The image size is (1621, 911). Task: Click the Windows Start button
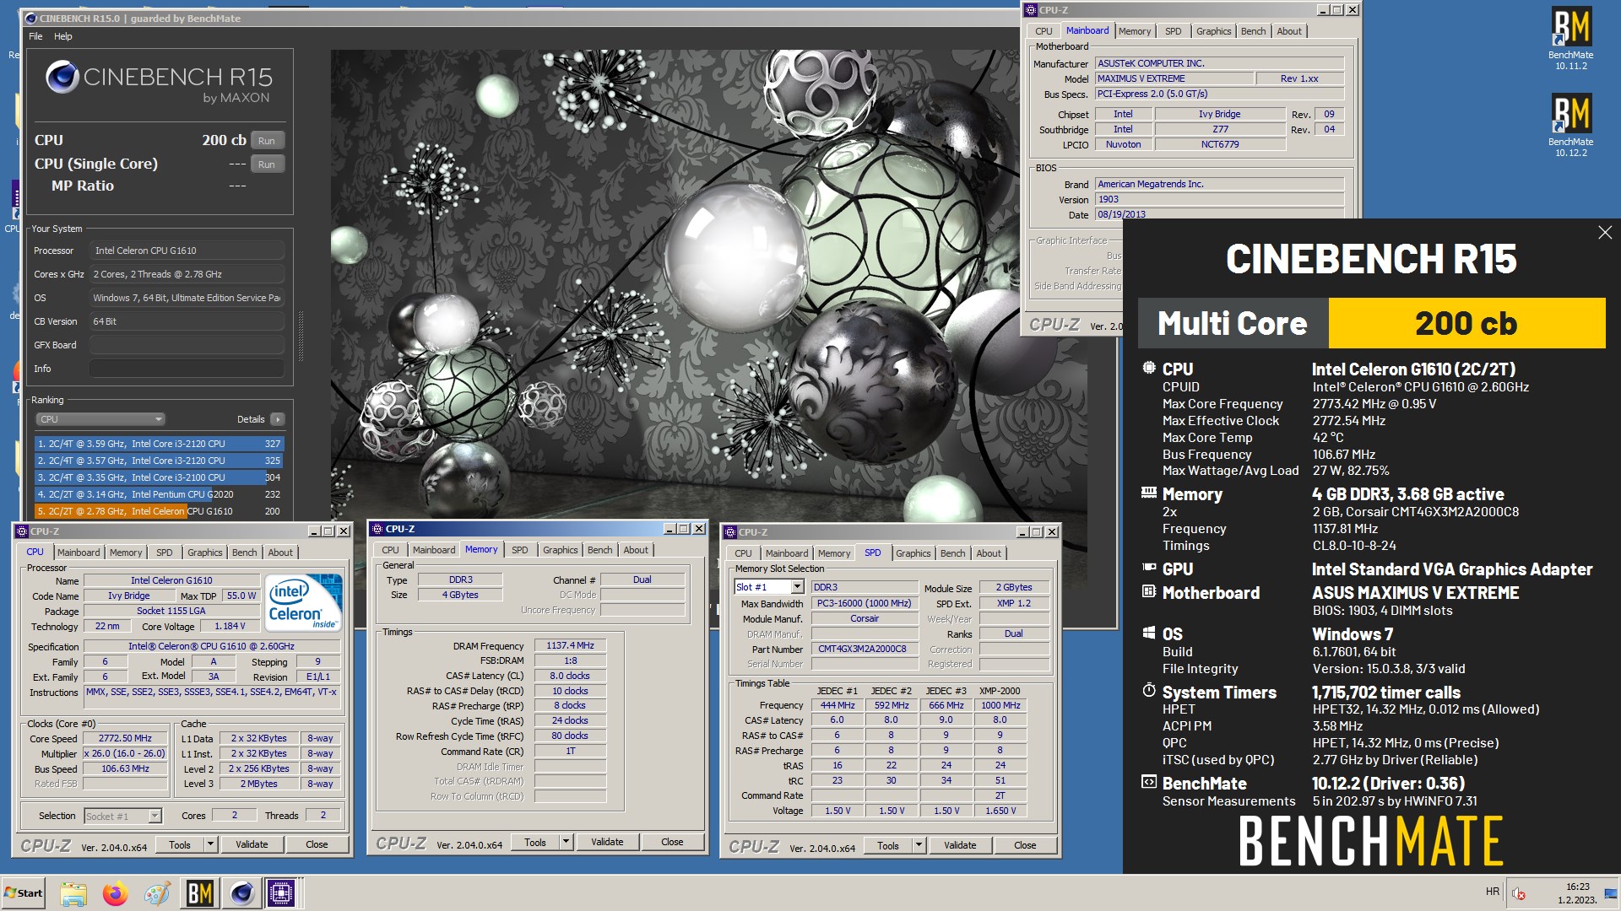coord(24,893)
